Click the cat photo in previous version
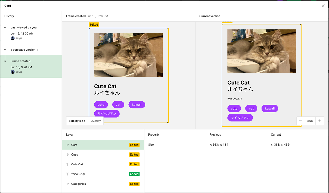Screen dimensions: 329x193 click(129, 55)
